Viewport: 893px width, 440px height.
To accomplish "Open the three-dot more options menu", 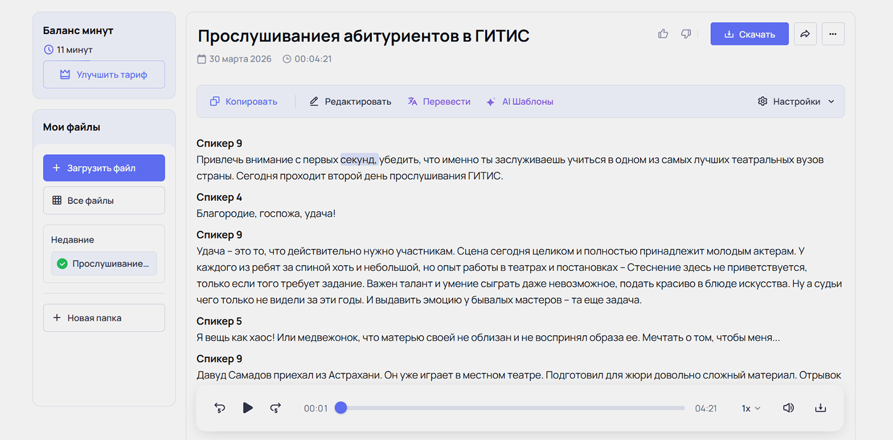I will [x=833, y=34].
